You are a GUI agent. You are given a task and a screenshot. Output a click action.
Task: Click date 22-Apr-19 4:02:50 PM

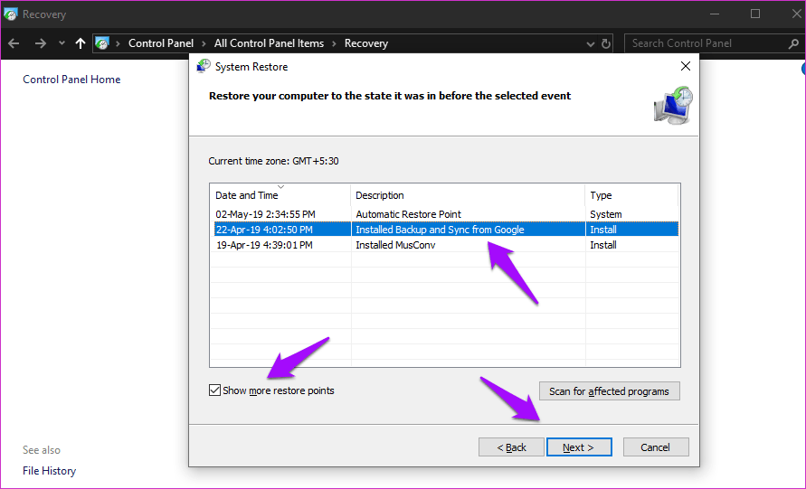[264, 230]
